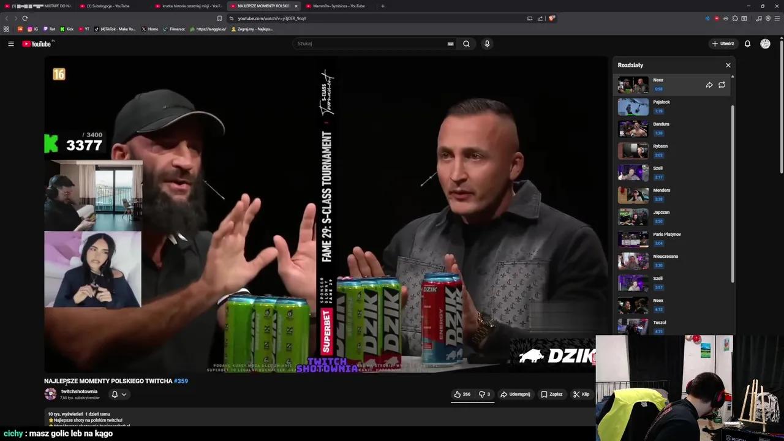Click the YouTube search magnifier button
Screen dimensions: 784x441
[x=466, y=43]
